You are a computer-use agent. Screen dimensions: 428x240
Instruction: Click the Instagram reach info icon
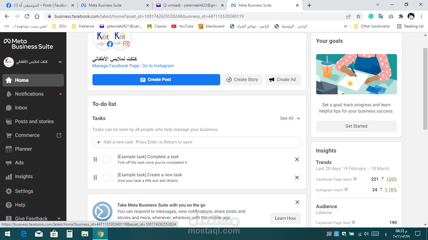(346, 189)
